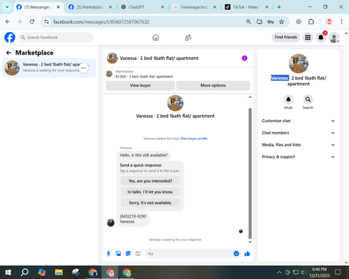The height and width of the screenshot is (279, 349).
Task: Attach a photo or file
Action: (119, 254)
